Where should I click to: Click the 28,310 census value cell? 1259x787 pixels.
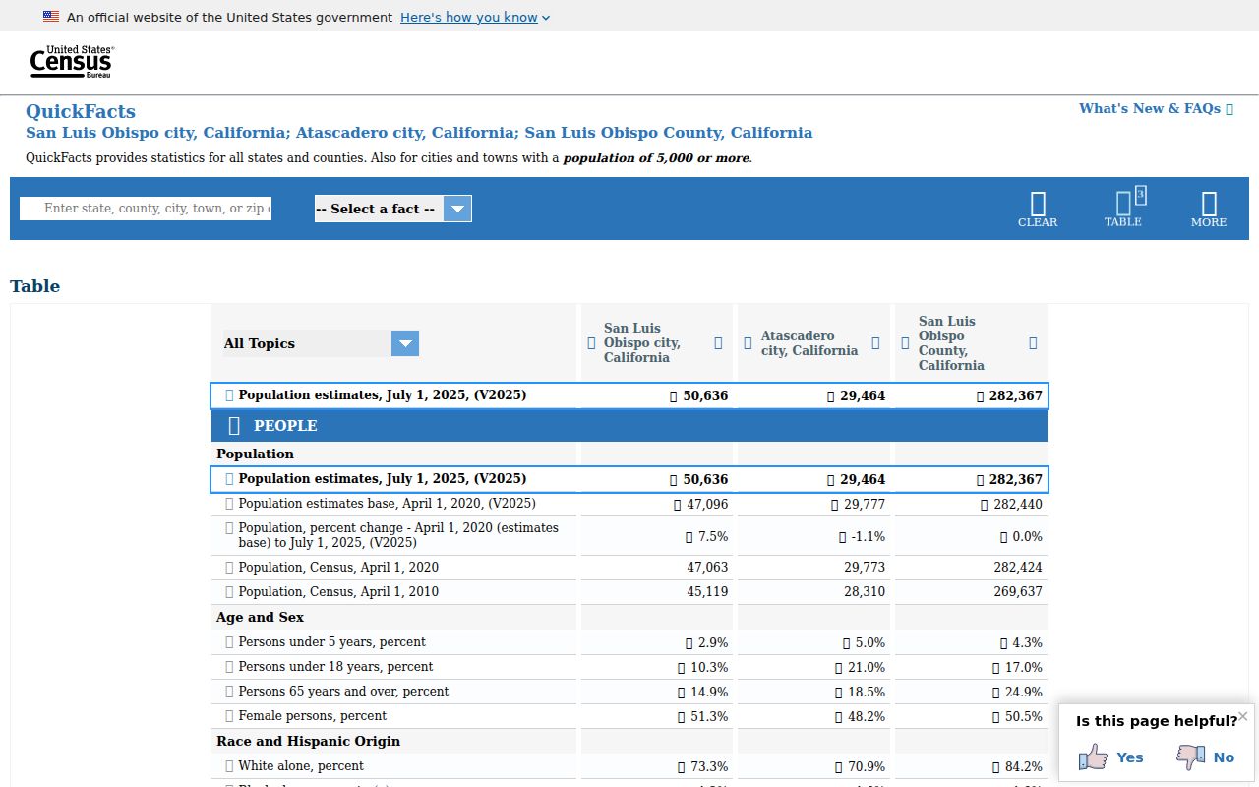coord(865,591)
